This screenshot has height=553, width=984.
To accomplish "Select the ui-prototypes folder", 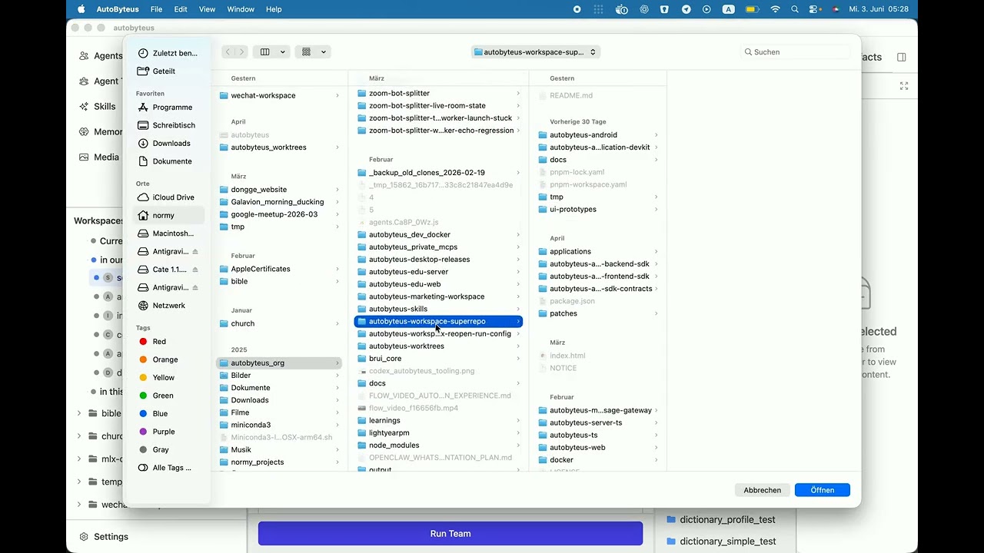I will pos(598,209).
